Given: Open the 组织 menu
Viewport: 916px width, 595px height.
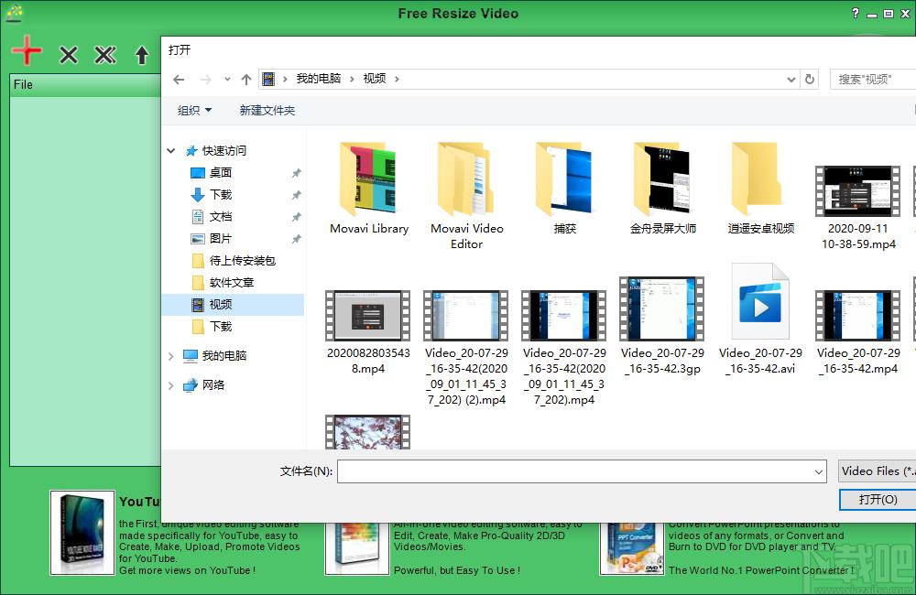Looking at the screenshot, I should click(194, 111).
